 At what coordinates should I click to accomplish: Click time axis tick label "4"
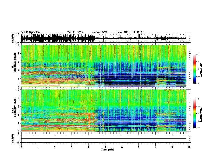point(88,147)
